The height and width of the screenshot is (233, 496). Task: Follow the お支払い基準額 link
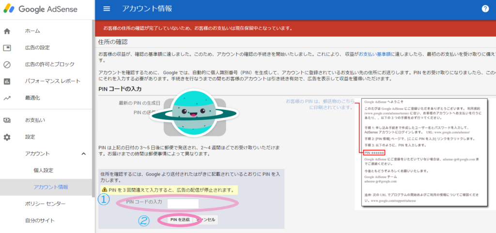click(374, 54)
